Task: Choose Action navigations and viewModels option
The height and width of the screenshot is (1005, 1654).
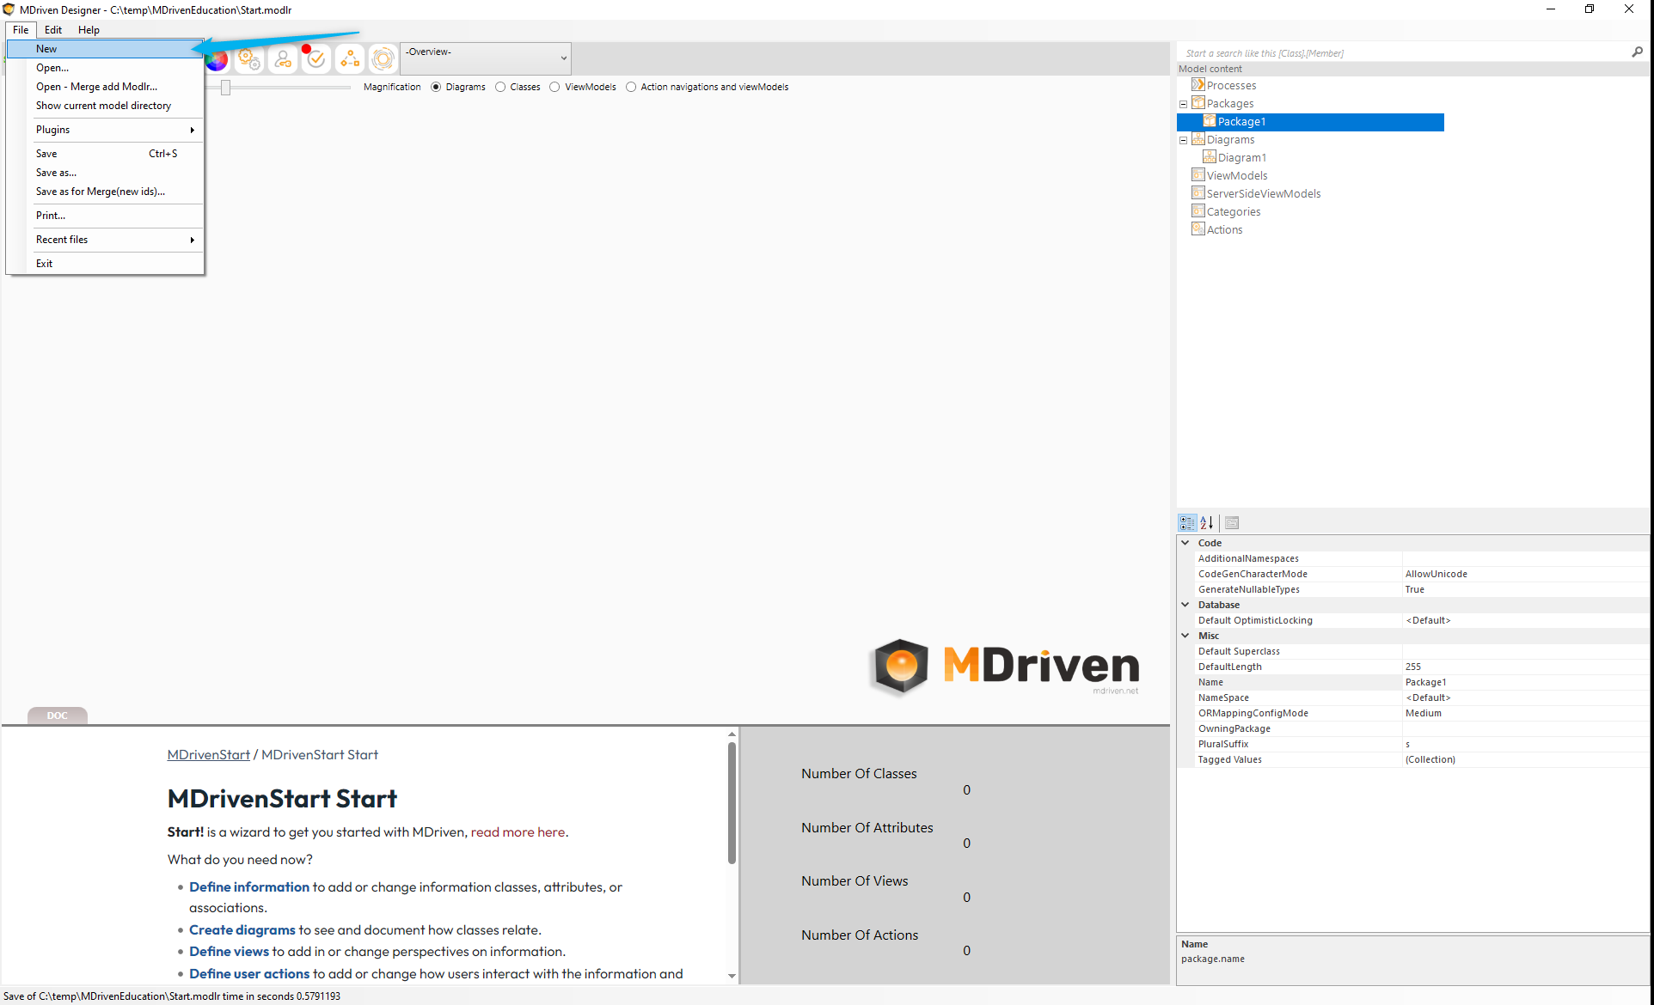Action: [x=631, y=87]
